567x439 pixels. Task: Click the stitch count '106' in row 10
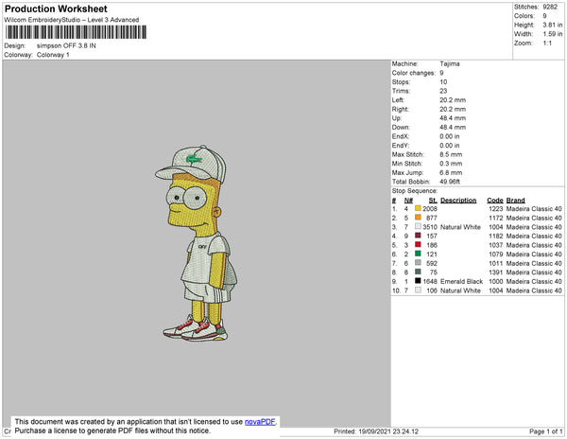(432, 290)
